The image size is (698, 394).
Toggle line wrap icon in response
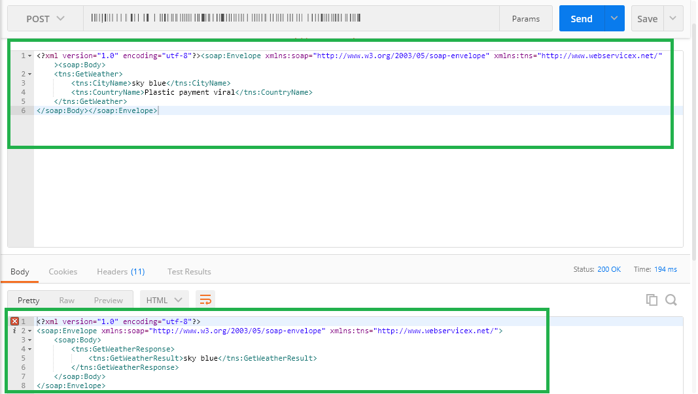(205, 300)
